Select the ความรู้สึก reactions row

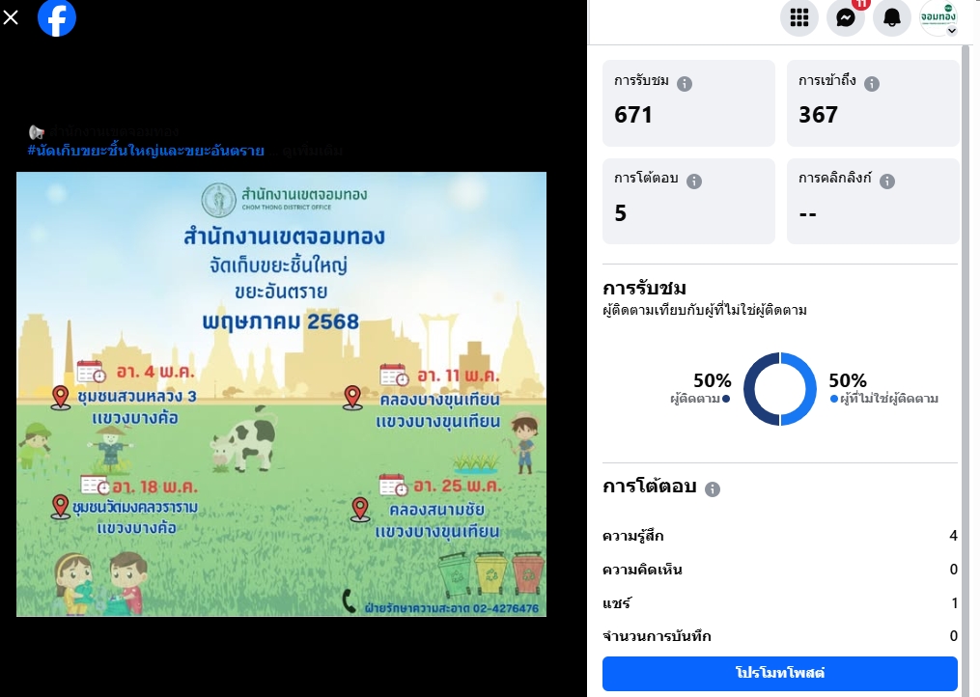pyautogui.click(x=780, y=536)
